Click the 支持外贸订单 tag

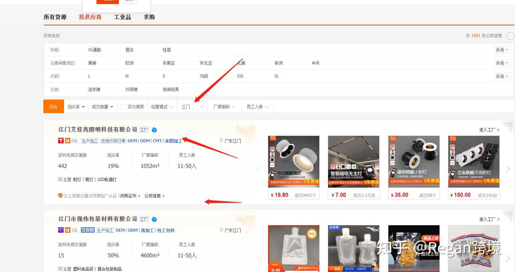point(113,141)
